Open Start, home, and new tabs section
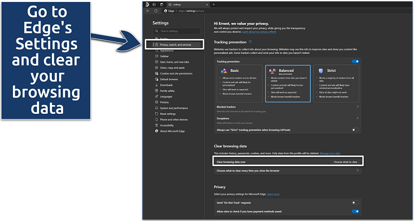 [x=175, y=62]
